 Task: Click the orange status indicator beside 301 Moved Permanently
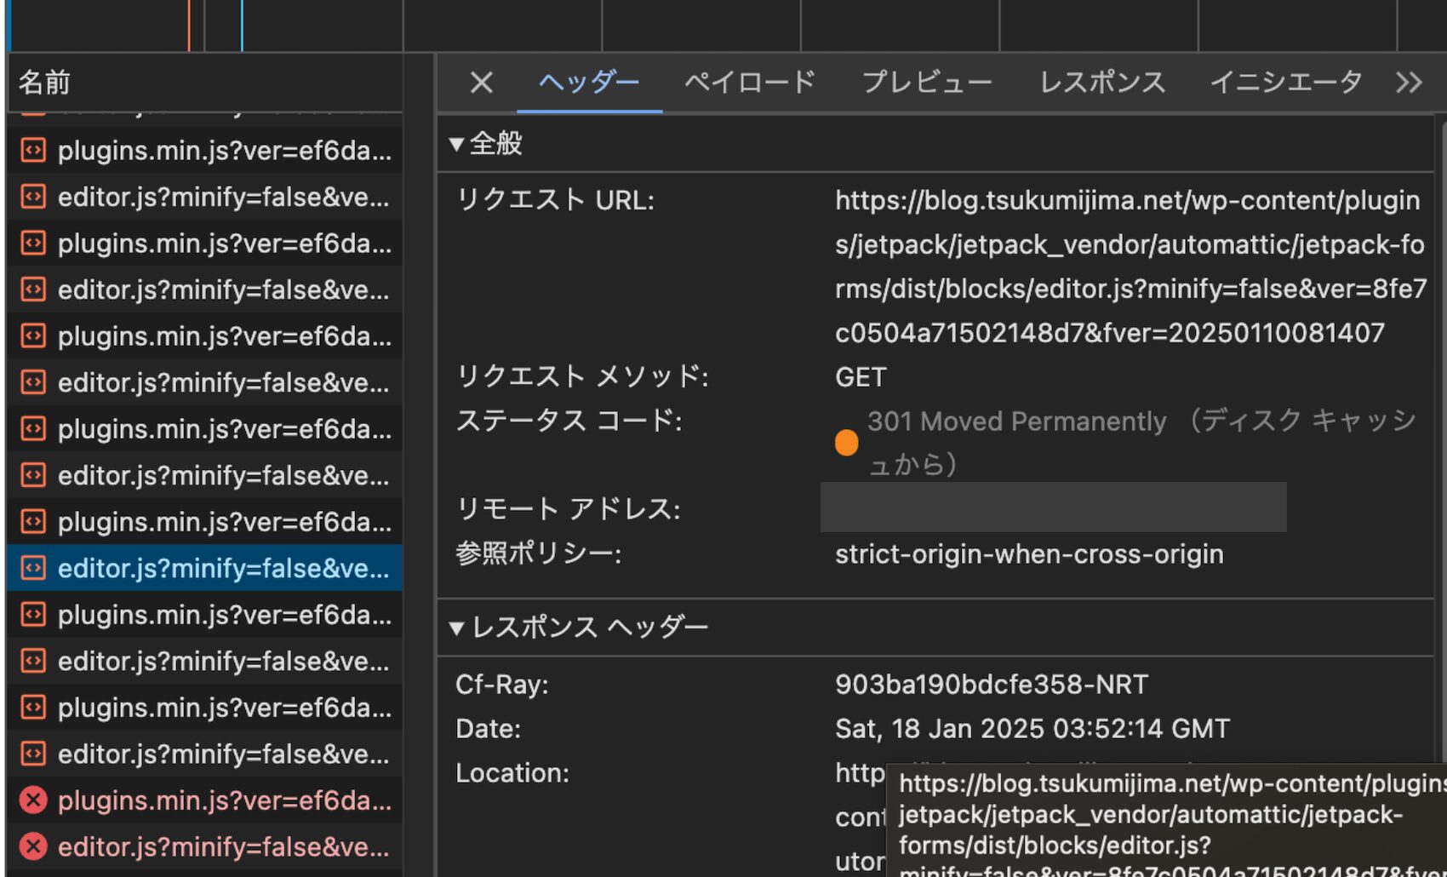click(x=846, y=443)
